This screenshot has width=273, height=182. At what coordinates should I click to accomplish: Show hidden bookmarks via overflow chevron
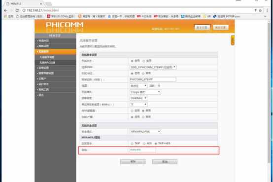[x=265, y=16]
